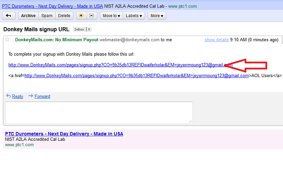This screenshot has width=283, height=176.
Task: Click the 9:10 AM timestamp
Action: click(254, 40)
